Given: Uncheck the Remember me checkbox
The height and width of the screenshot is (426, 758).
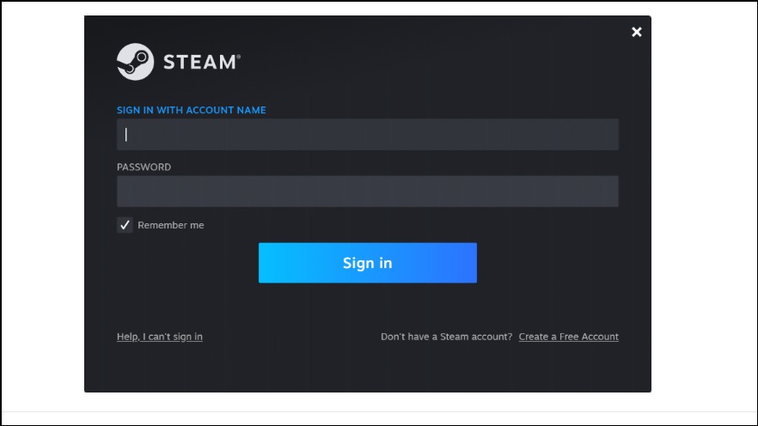Looking at the screenshot, I should [125, 225].
